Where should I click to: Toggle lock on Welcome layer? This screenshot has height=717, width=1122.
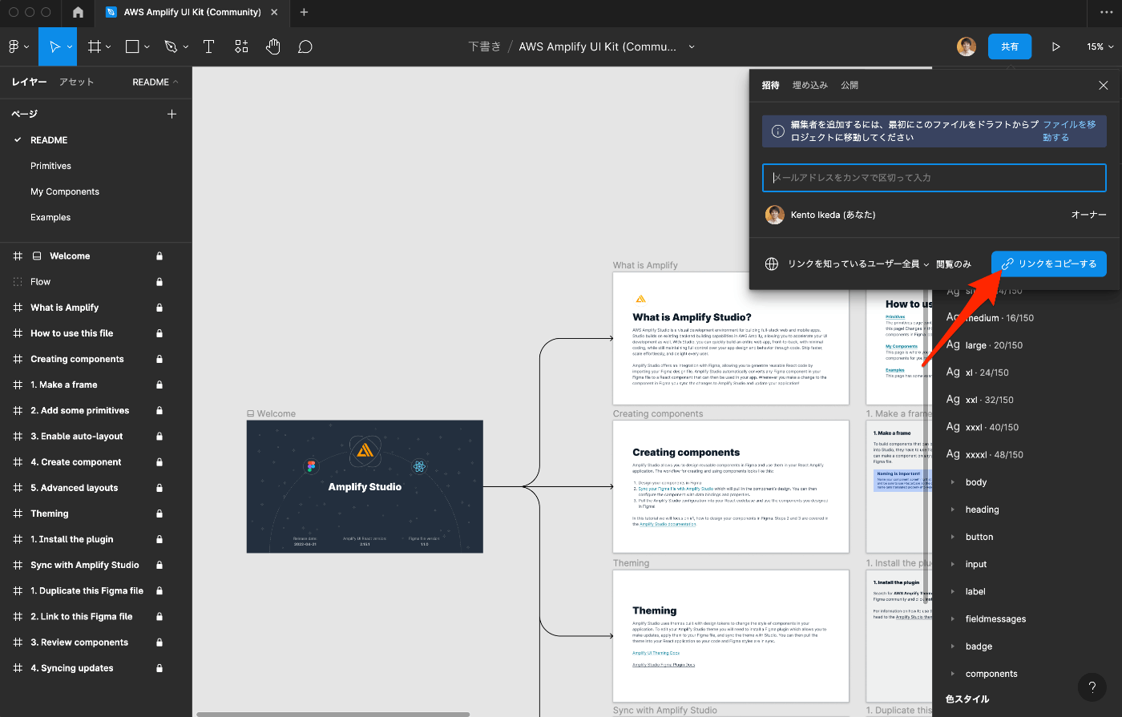pos(159,256)
